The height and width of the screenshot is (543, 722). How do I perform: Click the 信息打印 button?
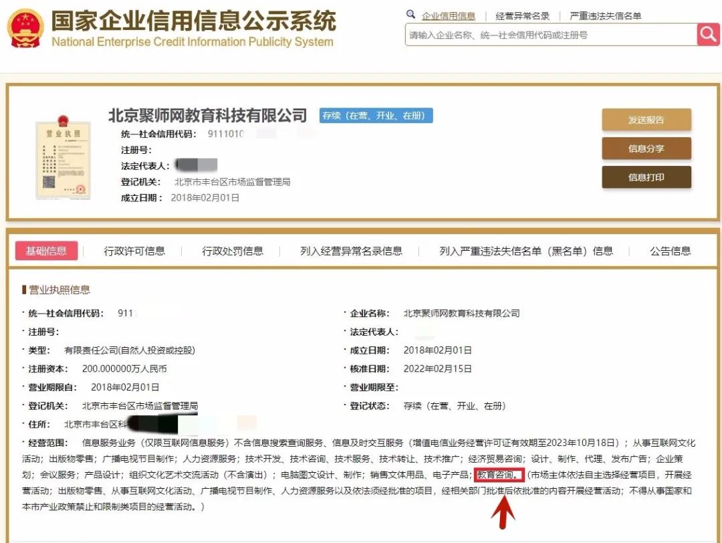tap(646, 177)
